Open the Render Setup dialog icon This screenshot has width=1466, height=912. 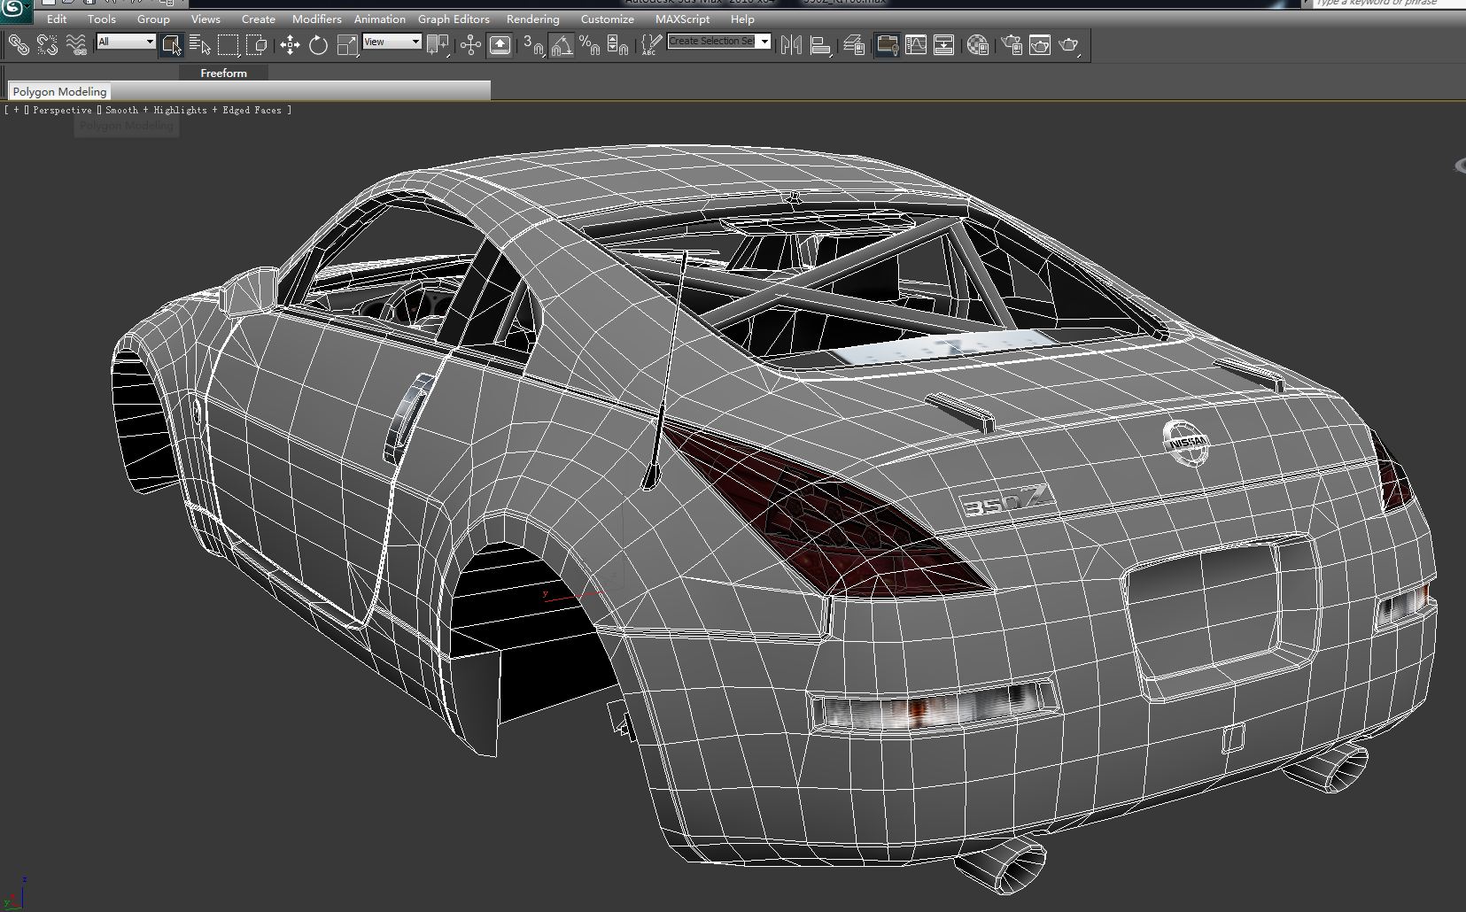coord(1012,44)
